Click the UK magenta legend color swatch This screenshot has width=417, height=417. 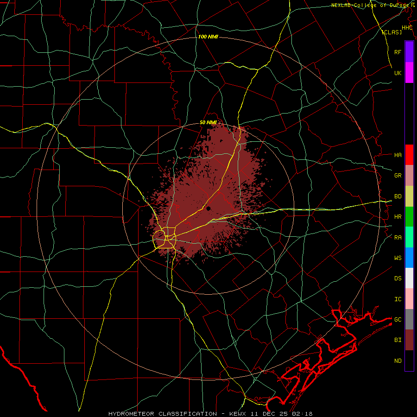point(409,73)
